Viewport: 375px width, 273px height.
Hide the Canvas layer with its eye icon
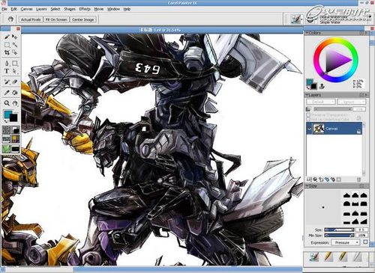tap(310, 129)
